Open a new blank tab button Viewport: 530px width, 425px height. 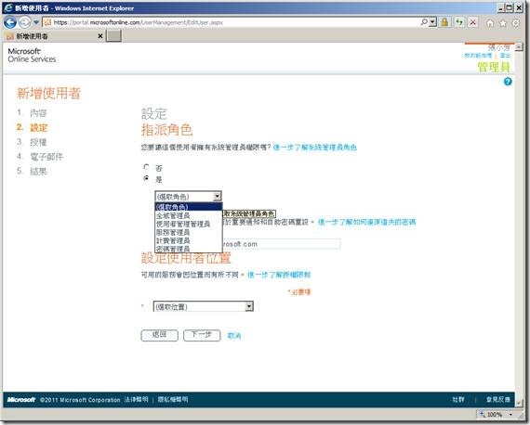113,36
